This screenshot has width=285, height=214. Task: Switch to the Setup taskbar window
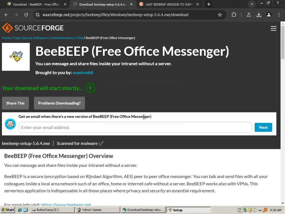189,210
